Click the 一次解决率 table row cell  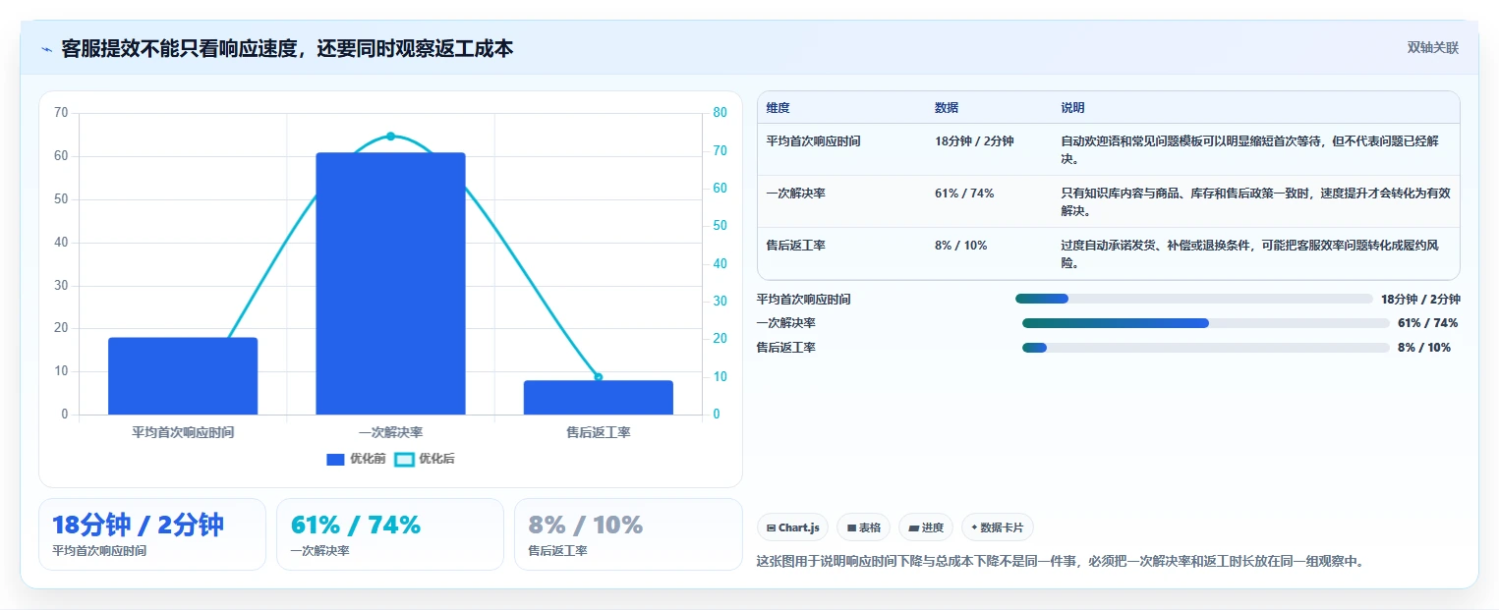796,194
